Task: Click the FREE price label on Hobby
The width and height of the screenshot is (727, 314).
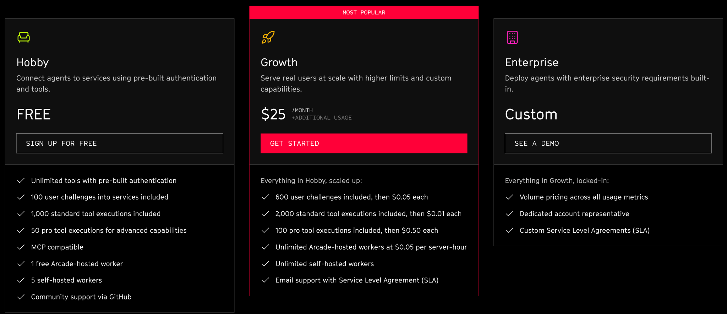Action: coord(33,114)
